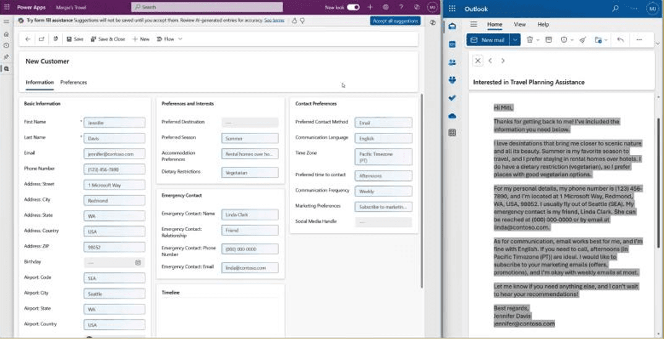Click New in the form command bar
The image size is (664, 339).
[x=141, y=39]
